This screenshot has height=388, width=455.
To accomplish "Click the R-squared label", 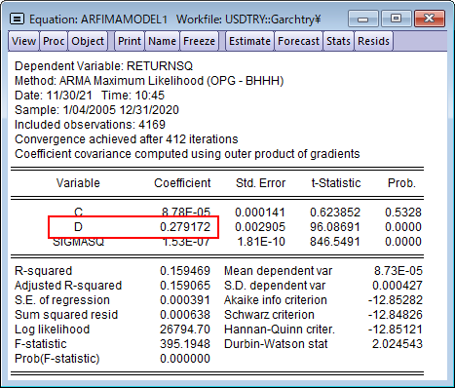I will pos(43,271).
